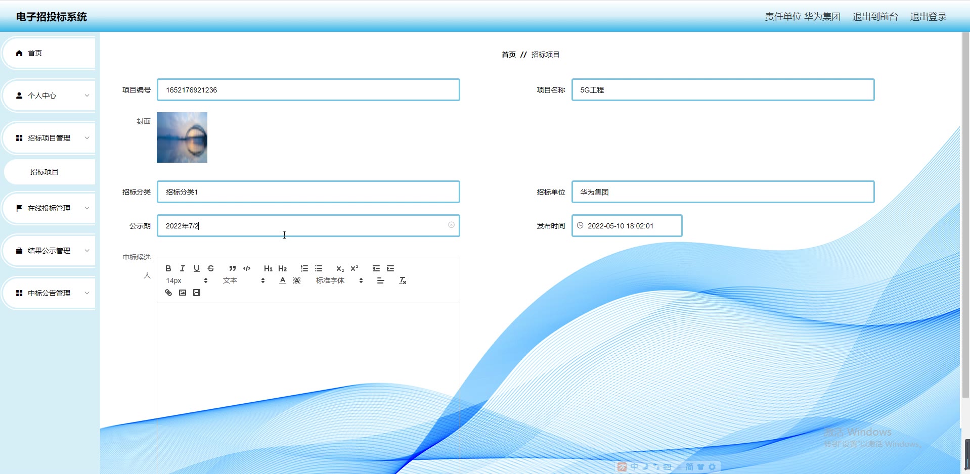Click the chevron beside 在线投标管理
The image size is (970, 474).
pyautogui.click(x=87, y=208)
